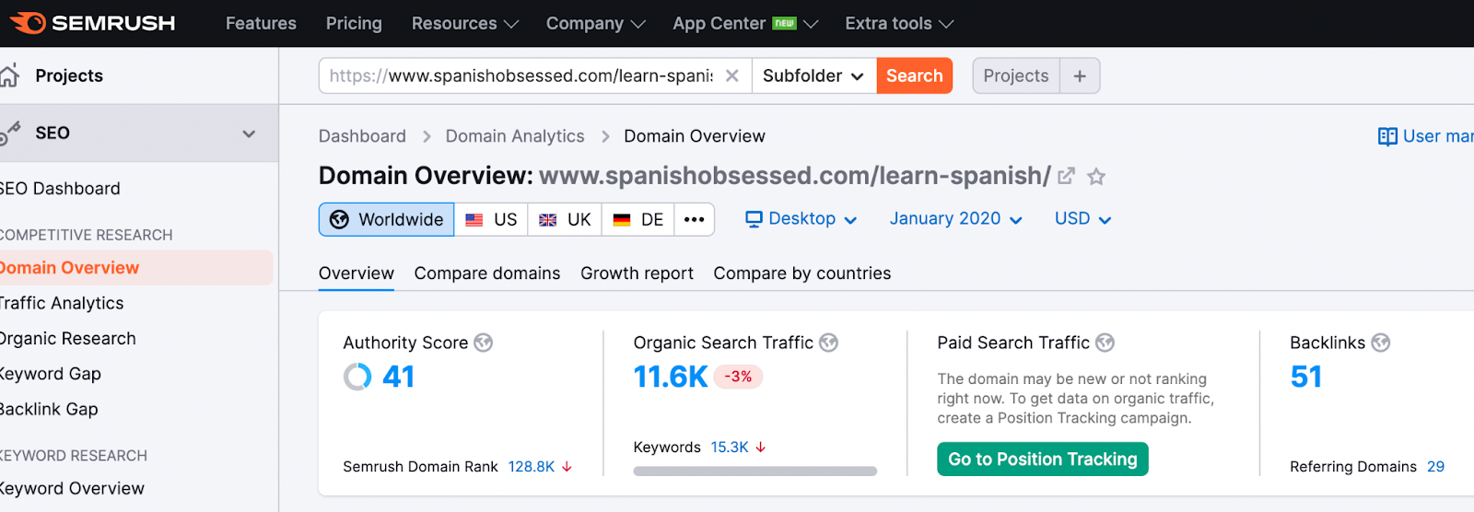The image size is (1474, 512).
Task: Open the January 2020 date dropdown
Action: (955, 219)
